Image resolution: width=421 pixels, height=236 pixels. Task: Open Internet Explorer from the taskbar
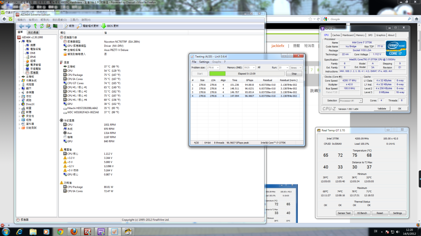click(19, 231)
